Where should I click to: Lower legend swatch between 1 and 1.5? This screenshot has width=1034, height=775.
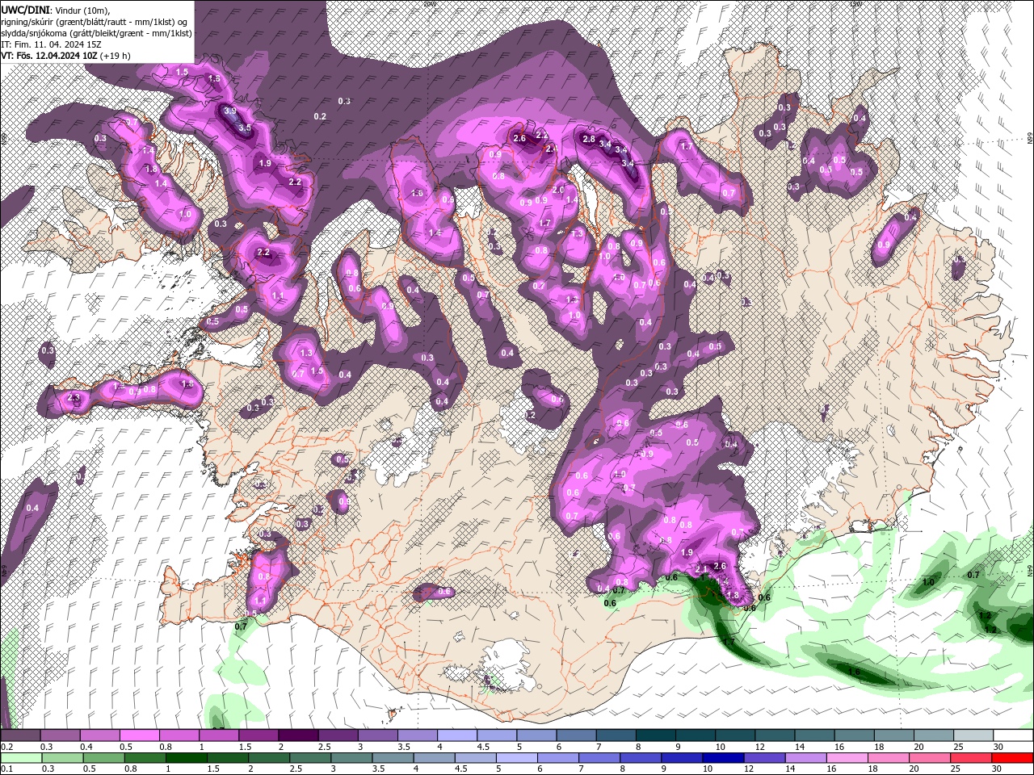[187, 757]
